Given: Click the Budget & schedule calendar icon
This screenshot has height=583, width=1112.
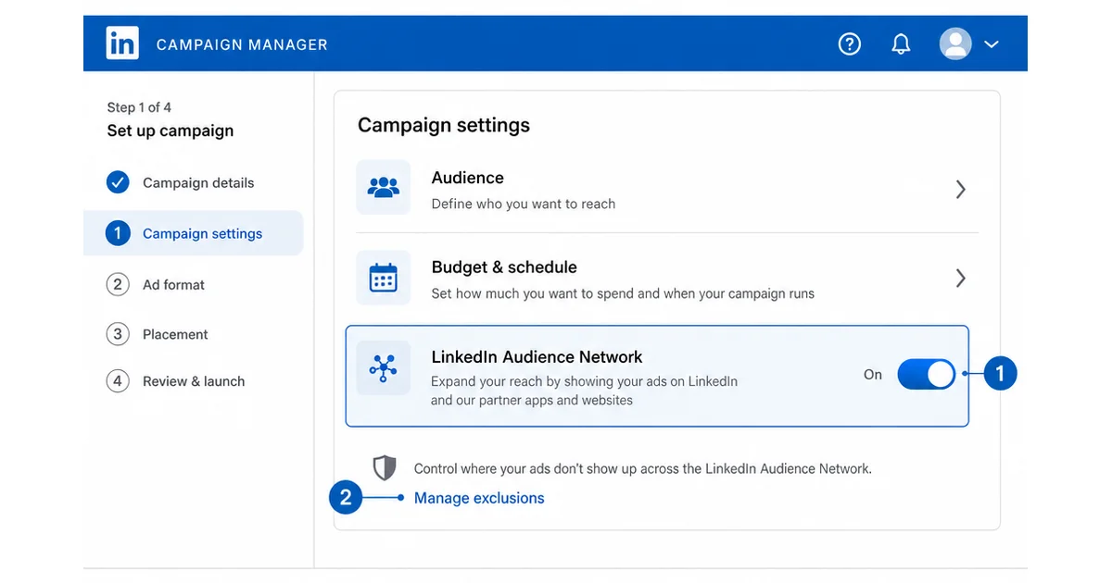Looking at the screenshot, I should coord(384,278).
